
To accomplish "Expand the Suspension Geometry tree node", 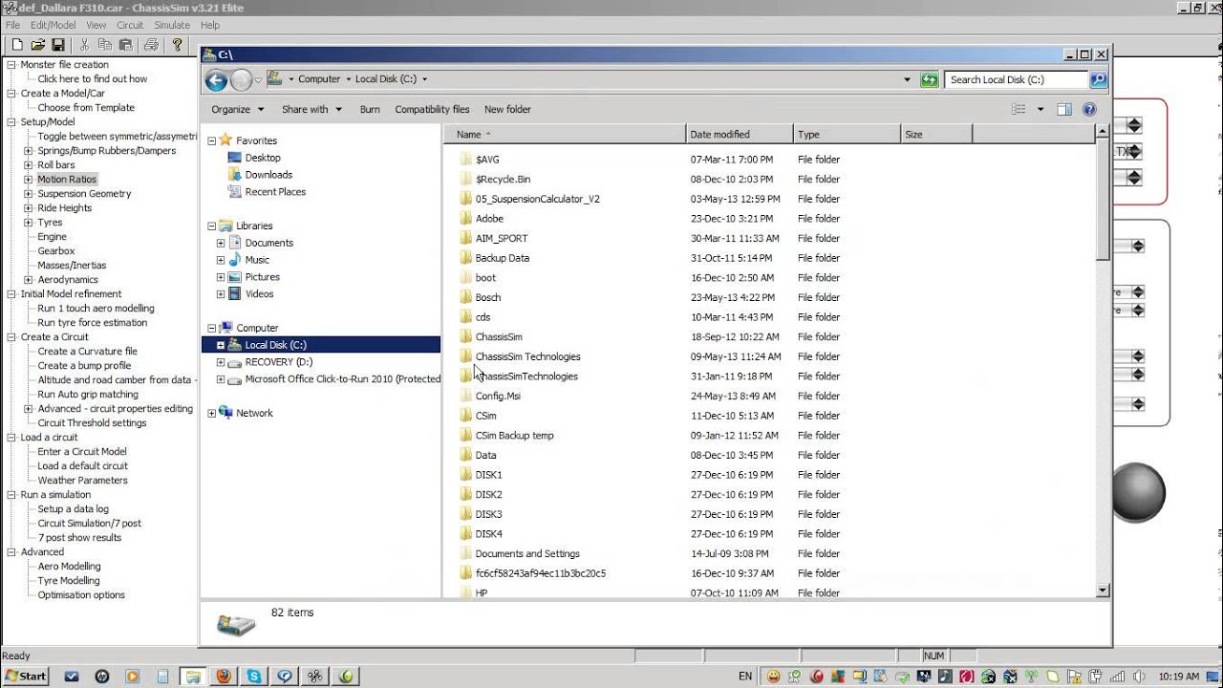I will click(29, 194).
